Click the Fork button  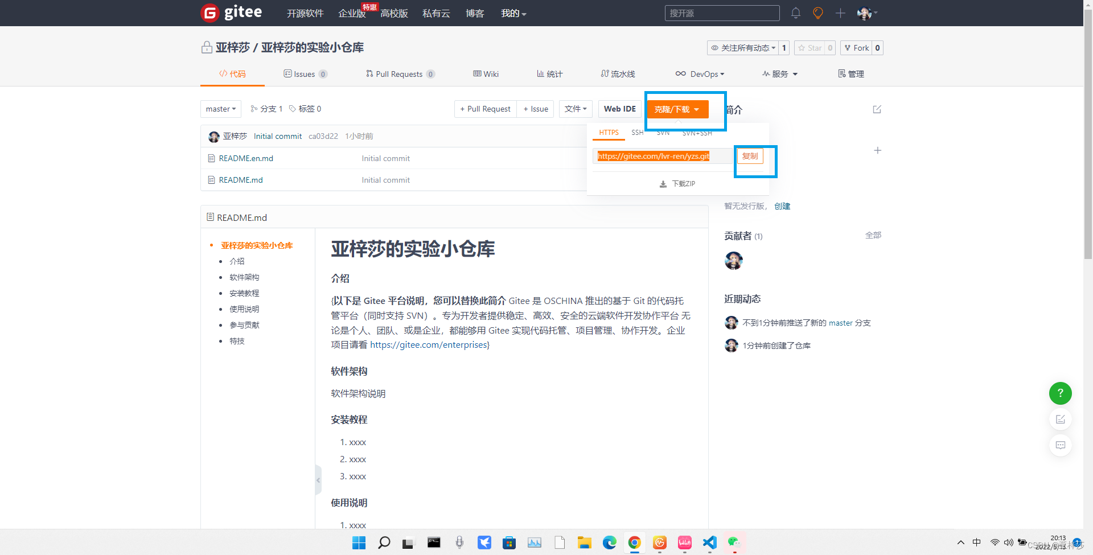pyautogui.click(x=856, y=48)
